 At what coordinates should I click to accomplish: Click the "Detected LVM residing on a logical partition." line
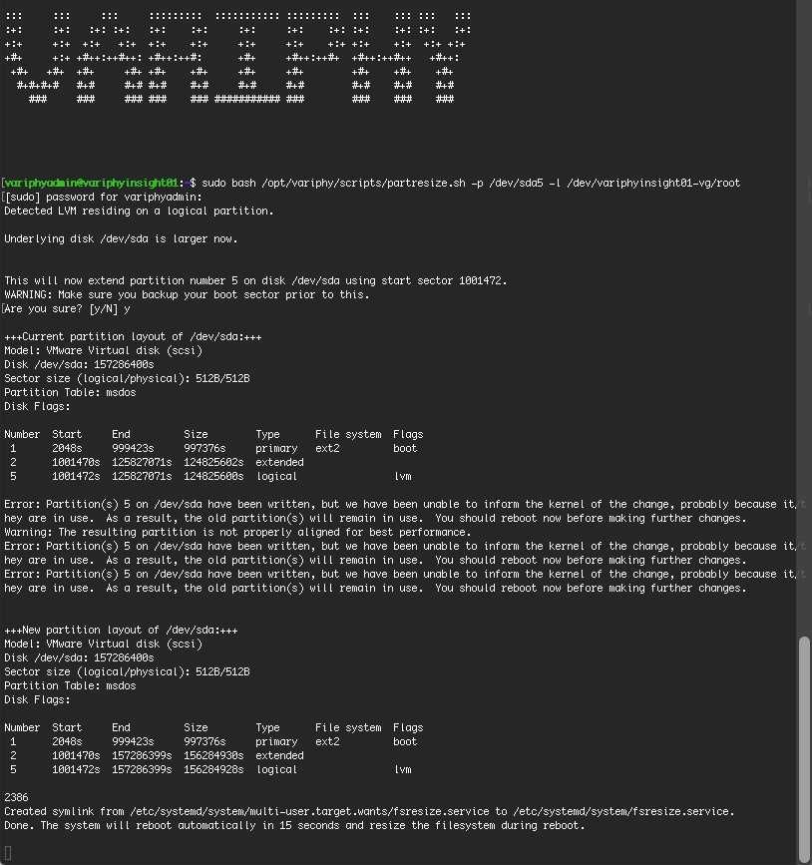coord(139,211)
